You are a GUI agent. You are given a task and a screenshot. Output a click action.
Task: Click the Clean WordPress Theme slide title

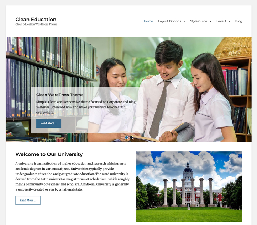pos(60,95)
